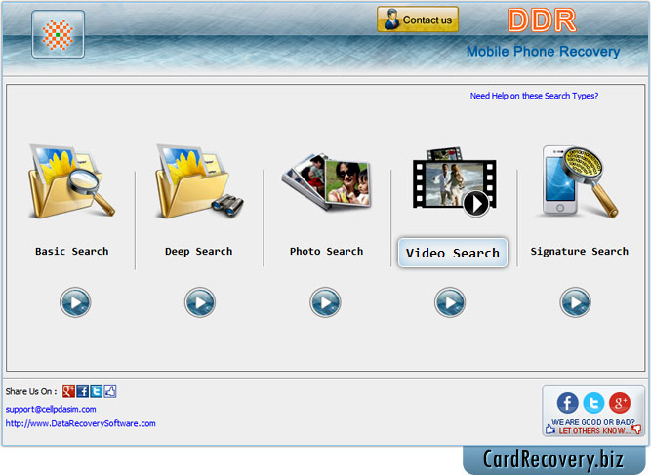The image size is (651, 475).
Task: Click the round Facebook icon in feedback box
Action: 567,403
